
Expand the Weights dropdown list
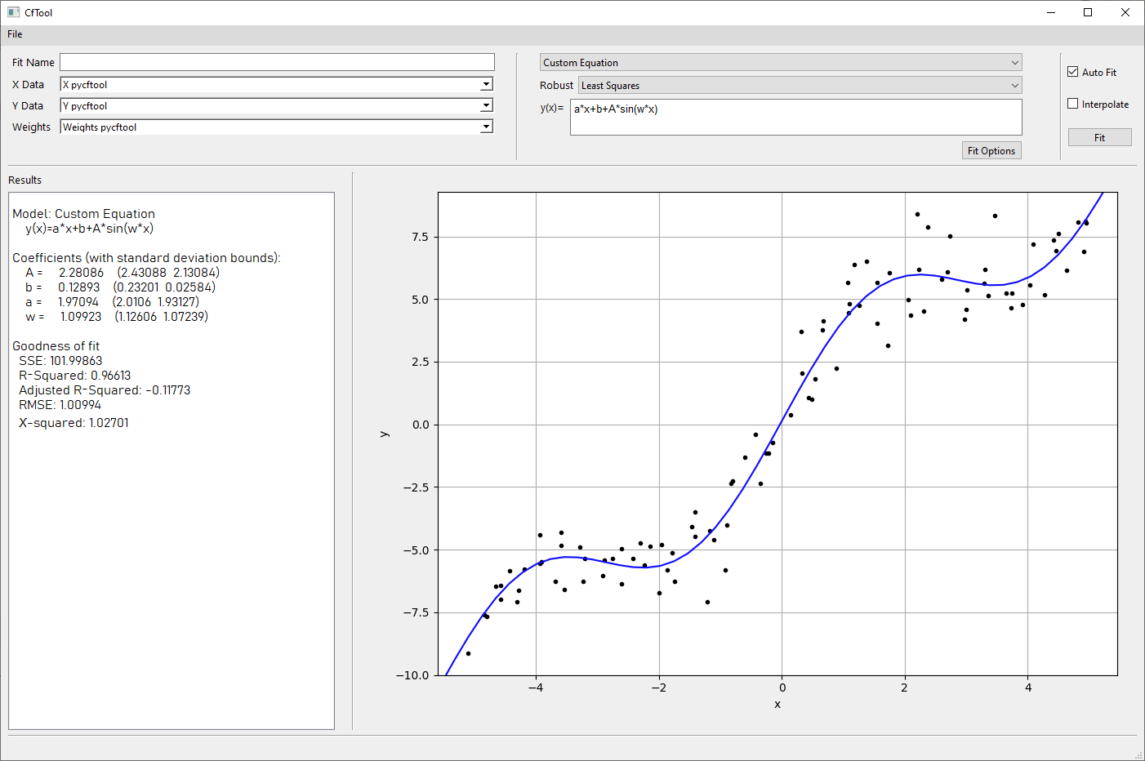tap(486, 127)
